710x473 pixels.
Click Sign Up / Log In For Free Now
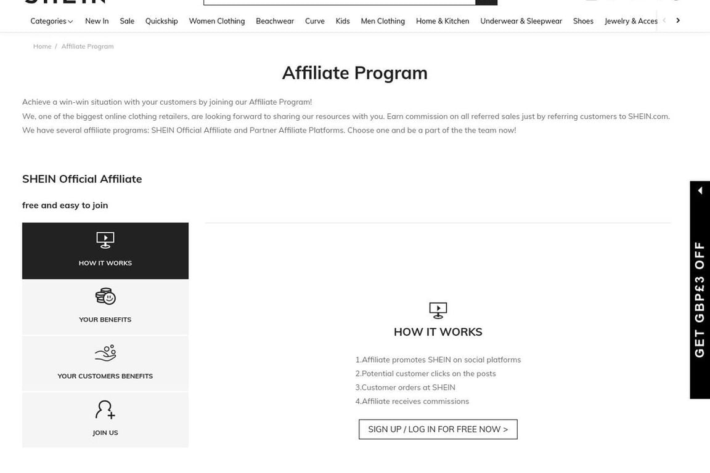438,429
